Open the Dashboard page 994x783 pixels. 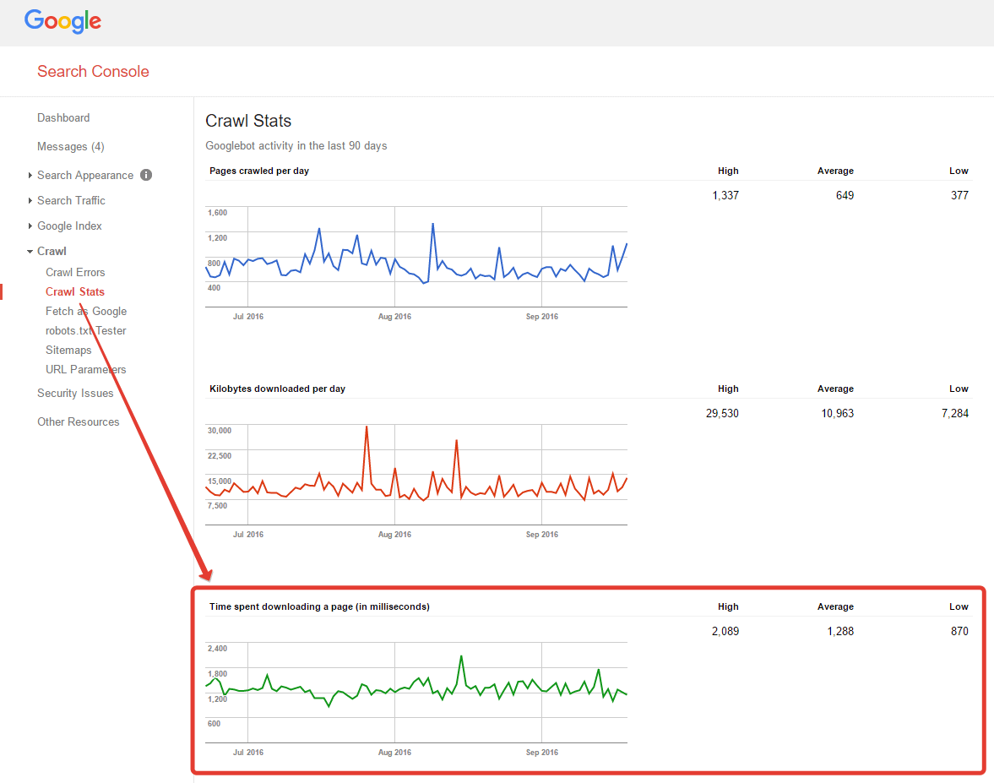coord(63,118)
